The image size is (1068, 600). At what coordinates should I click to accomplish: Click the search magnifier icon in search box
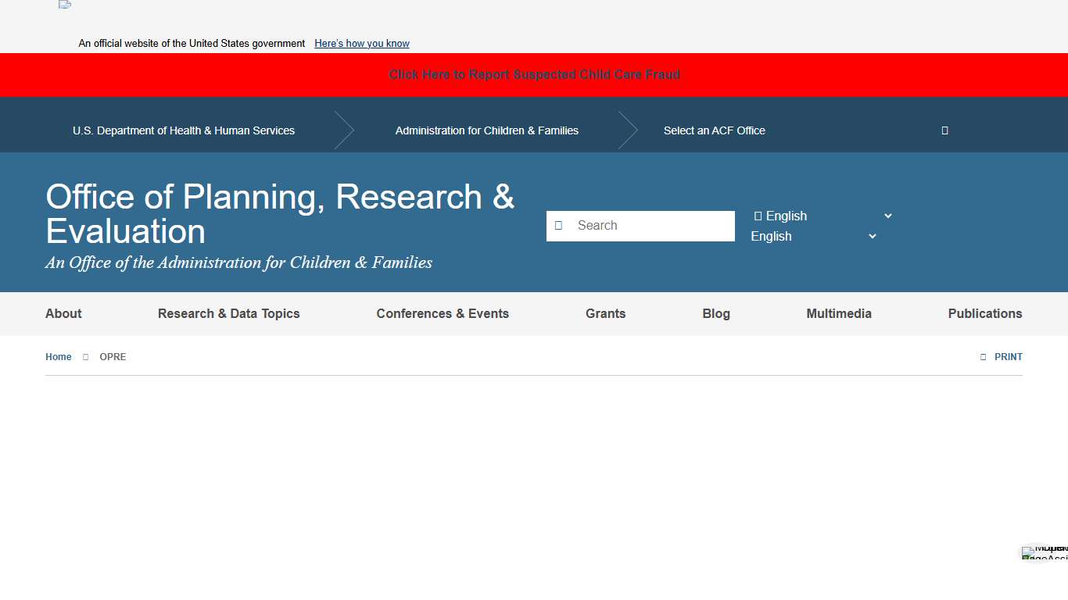(x=558, y=226)
